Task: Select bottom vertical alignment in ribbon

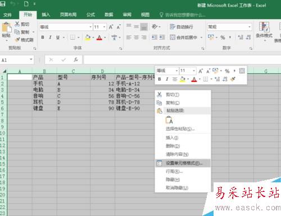Action: pos(144,27)
